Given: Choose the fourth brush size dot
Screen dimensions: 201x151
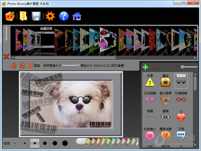Looking at the screenshot, I should point(45,143).
